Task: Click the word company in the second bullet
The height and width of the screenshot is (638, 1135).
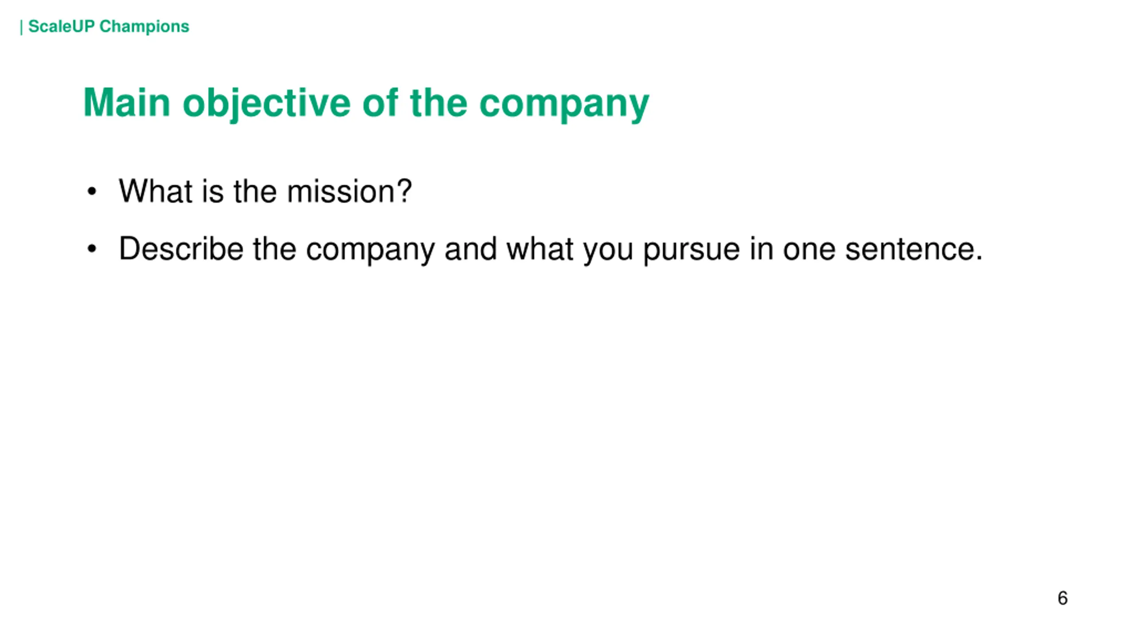Action: tap(370, 251)
